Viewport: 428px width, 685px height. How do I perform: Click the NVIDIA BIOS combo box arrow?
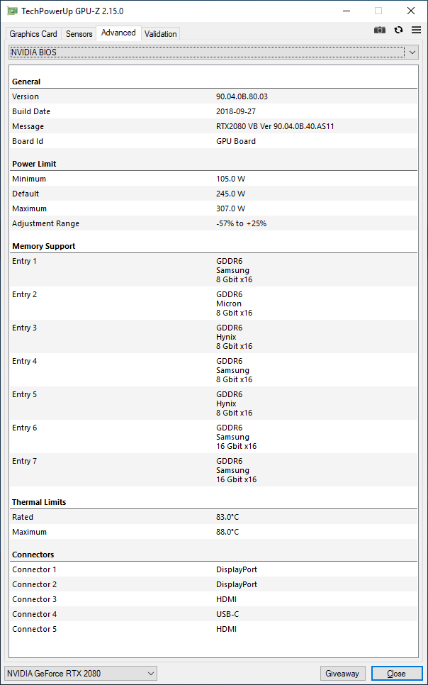412,52
